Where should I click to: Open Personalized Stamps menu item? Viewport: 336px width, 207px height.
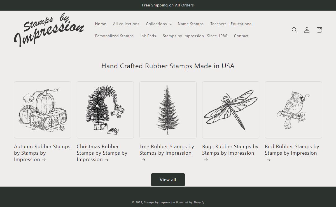114,36
